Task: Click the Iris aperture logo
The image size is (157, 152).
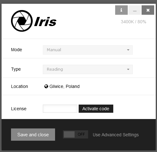Action: coord(22,21)
